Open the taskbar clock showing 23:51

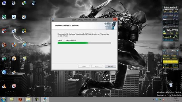[176, 99]
